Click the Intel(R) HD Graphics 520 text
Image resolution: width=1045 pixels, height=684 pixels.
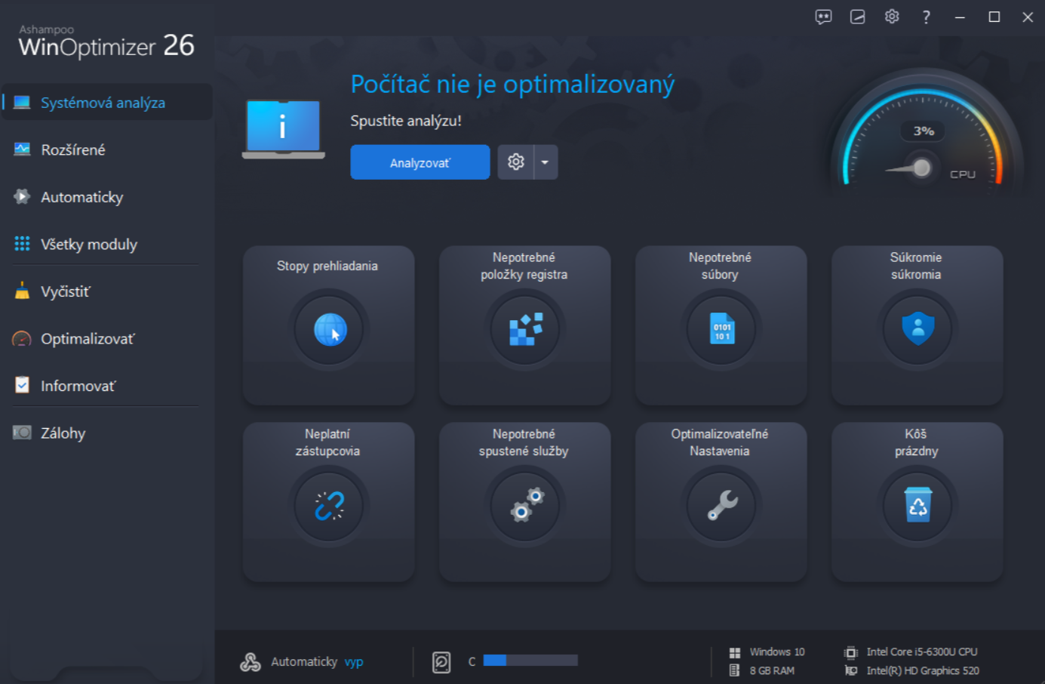[x=923, y=670]
